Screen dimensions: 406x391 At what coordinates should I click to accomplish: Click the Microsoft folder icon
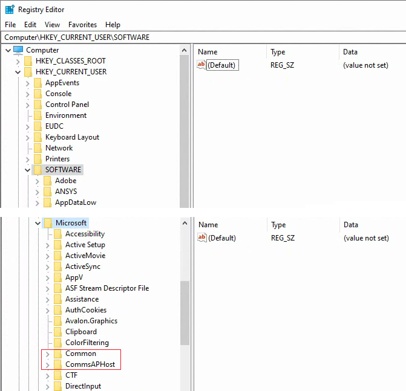click(x=48, y=223)
